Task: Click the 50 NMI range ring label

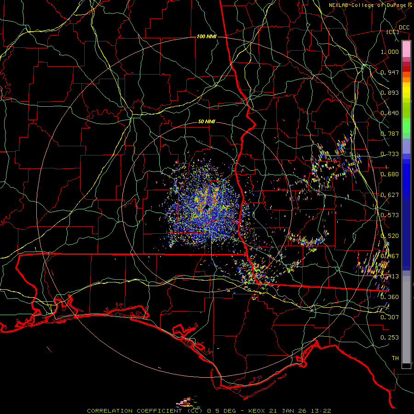Action: [x=207, y=122]
